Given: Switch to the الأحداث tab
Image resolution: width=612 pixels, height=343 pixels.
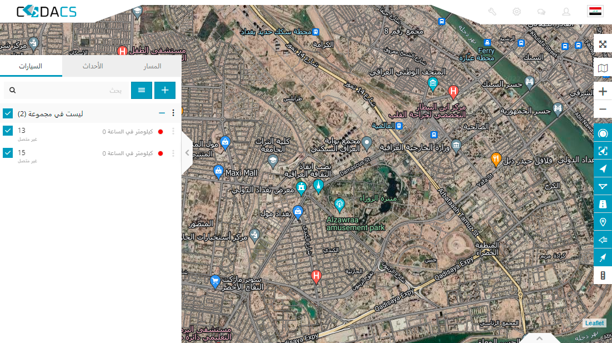Looking at the screenshot, I should [x=93, y=66].
